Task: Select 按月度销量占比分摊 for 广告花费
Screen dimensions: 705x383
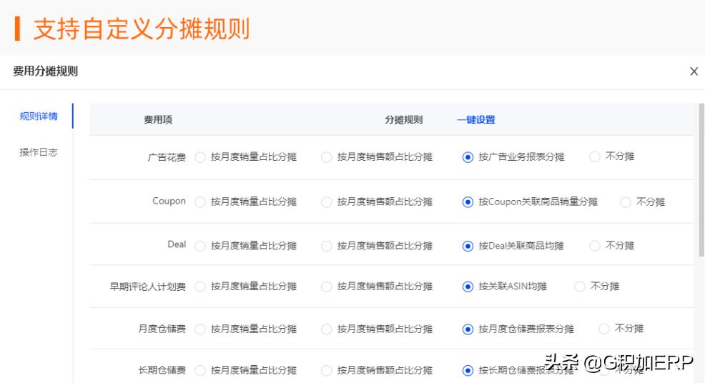Action: coord(200,157)
